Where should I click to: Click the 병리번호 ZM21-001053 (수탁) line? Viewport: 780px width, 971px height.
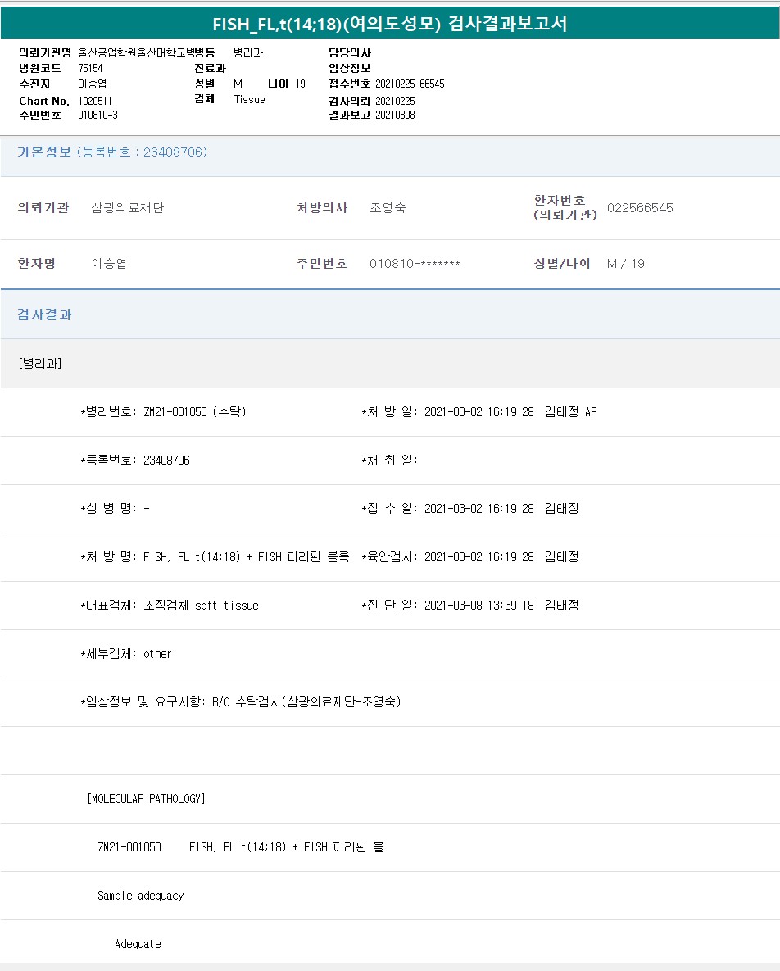tap(163, 412)
